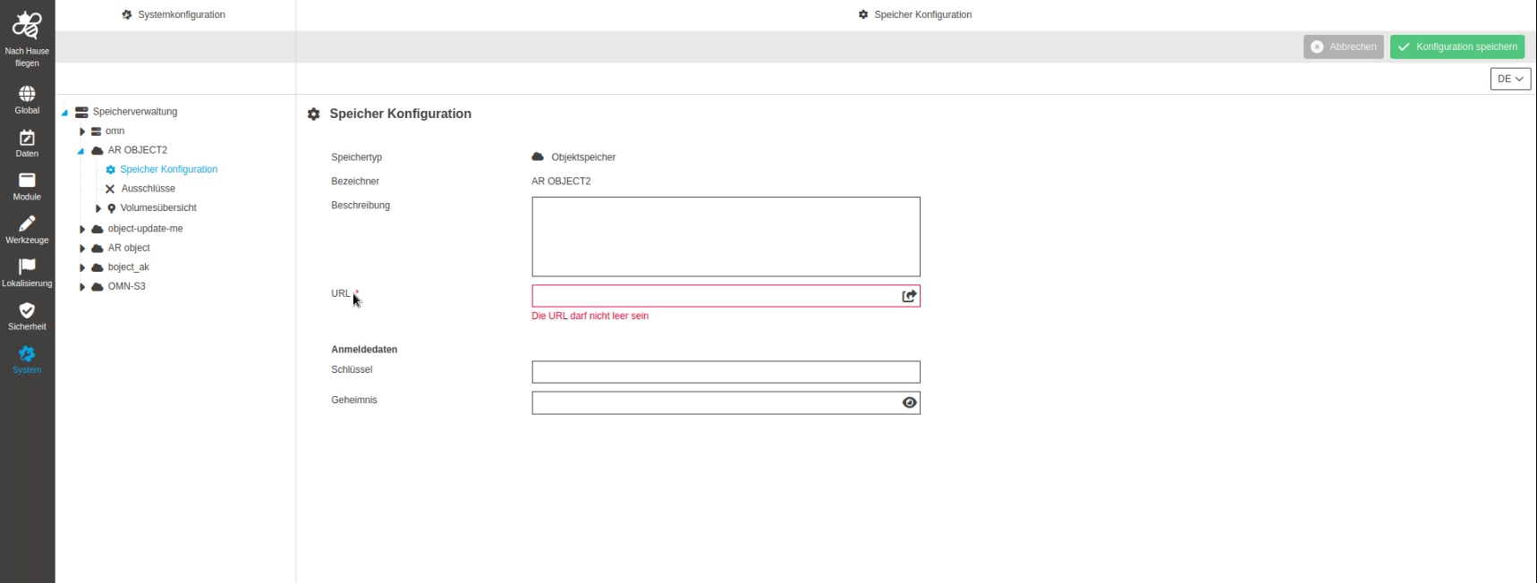Click the AR OBJECT2 cloud icon

[x=98, y=150]
